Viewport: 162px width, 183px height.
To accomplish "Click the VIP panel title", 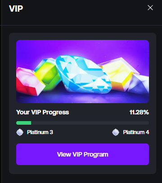I will tap(16, 9).
